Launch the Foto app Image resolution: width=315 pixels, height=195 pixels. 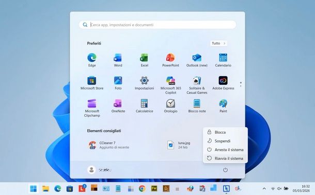click(x=118, y=83)
